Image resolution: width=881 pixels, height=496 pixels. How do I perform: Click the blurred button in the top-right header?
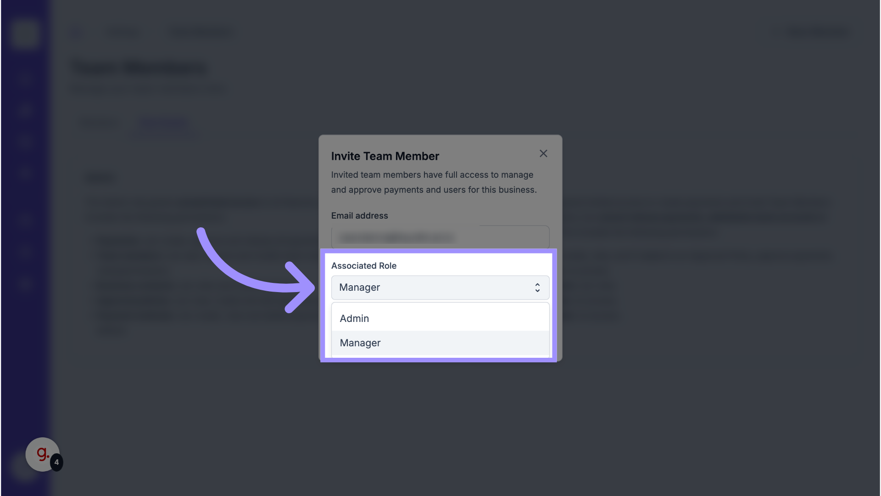(x=816, y=32)
